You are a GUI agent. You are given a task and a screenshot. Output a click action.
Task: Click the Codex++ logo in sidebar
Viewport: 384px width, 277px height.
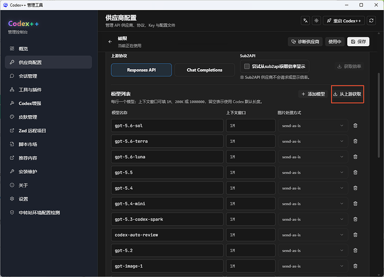point(23,23)
